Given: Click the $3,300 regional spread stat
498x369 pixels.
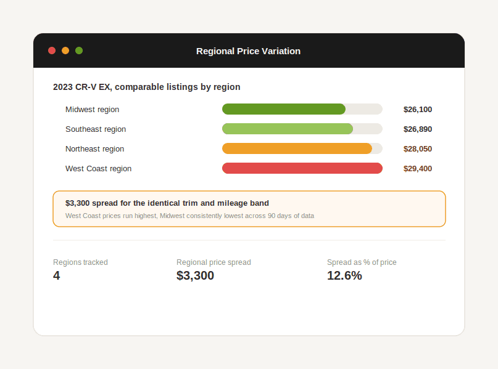Looking at the screenshot, I should point(196,275).
